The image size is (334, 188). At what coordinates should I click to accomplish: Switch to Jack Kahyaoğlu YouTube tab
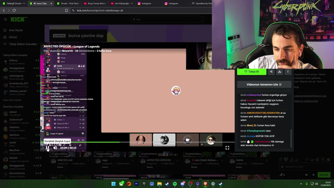point(122,3)
